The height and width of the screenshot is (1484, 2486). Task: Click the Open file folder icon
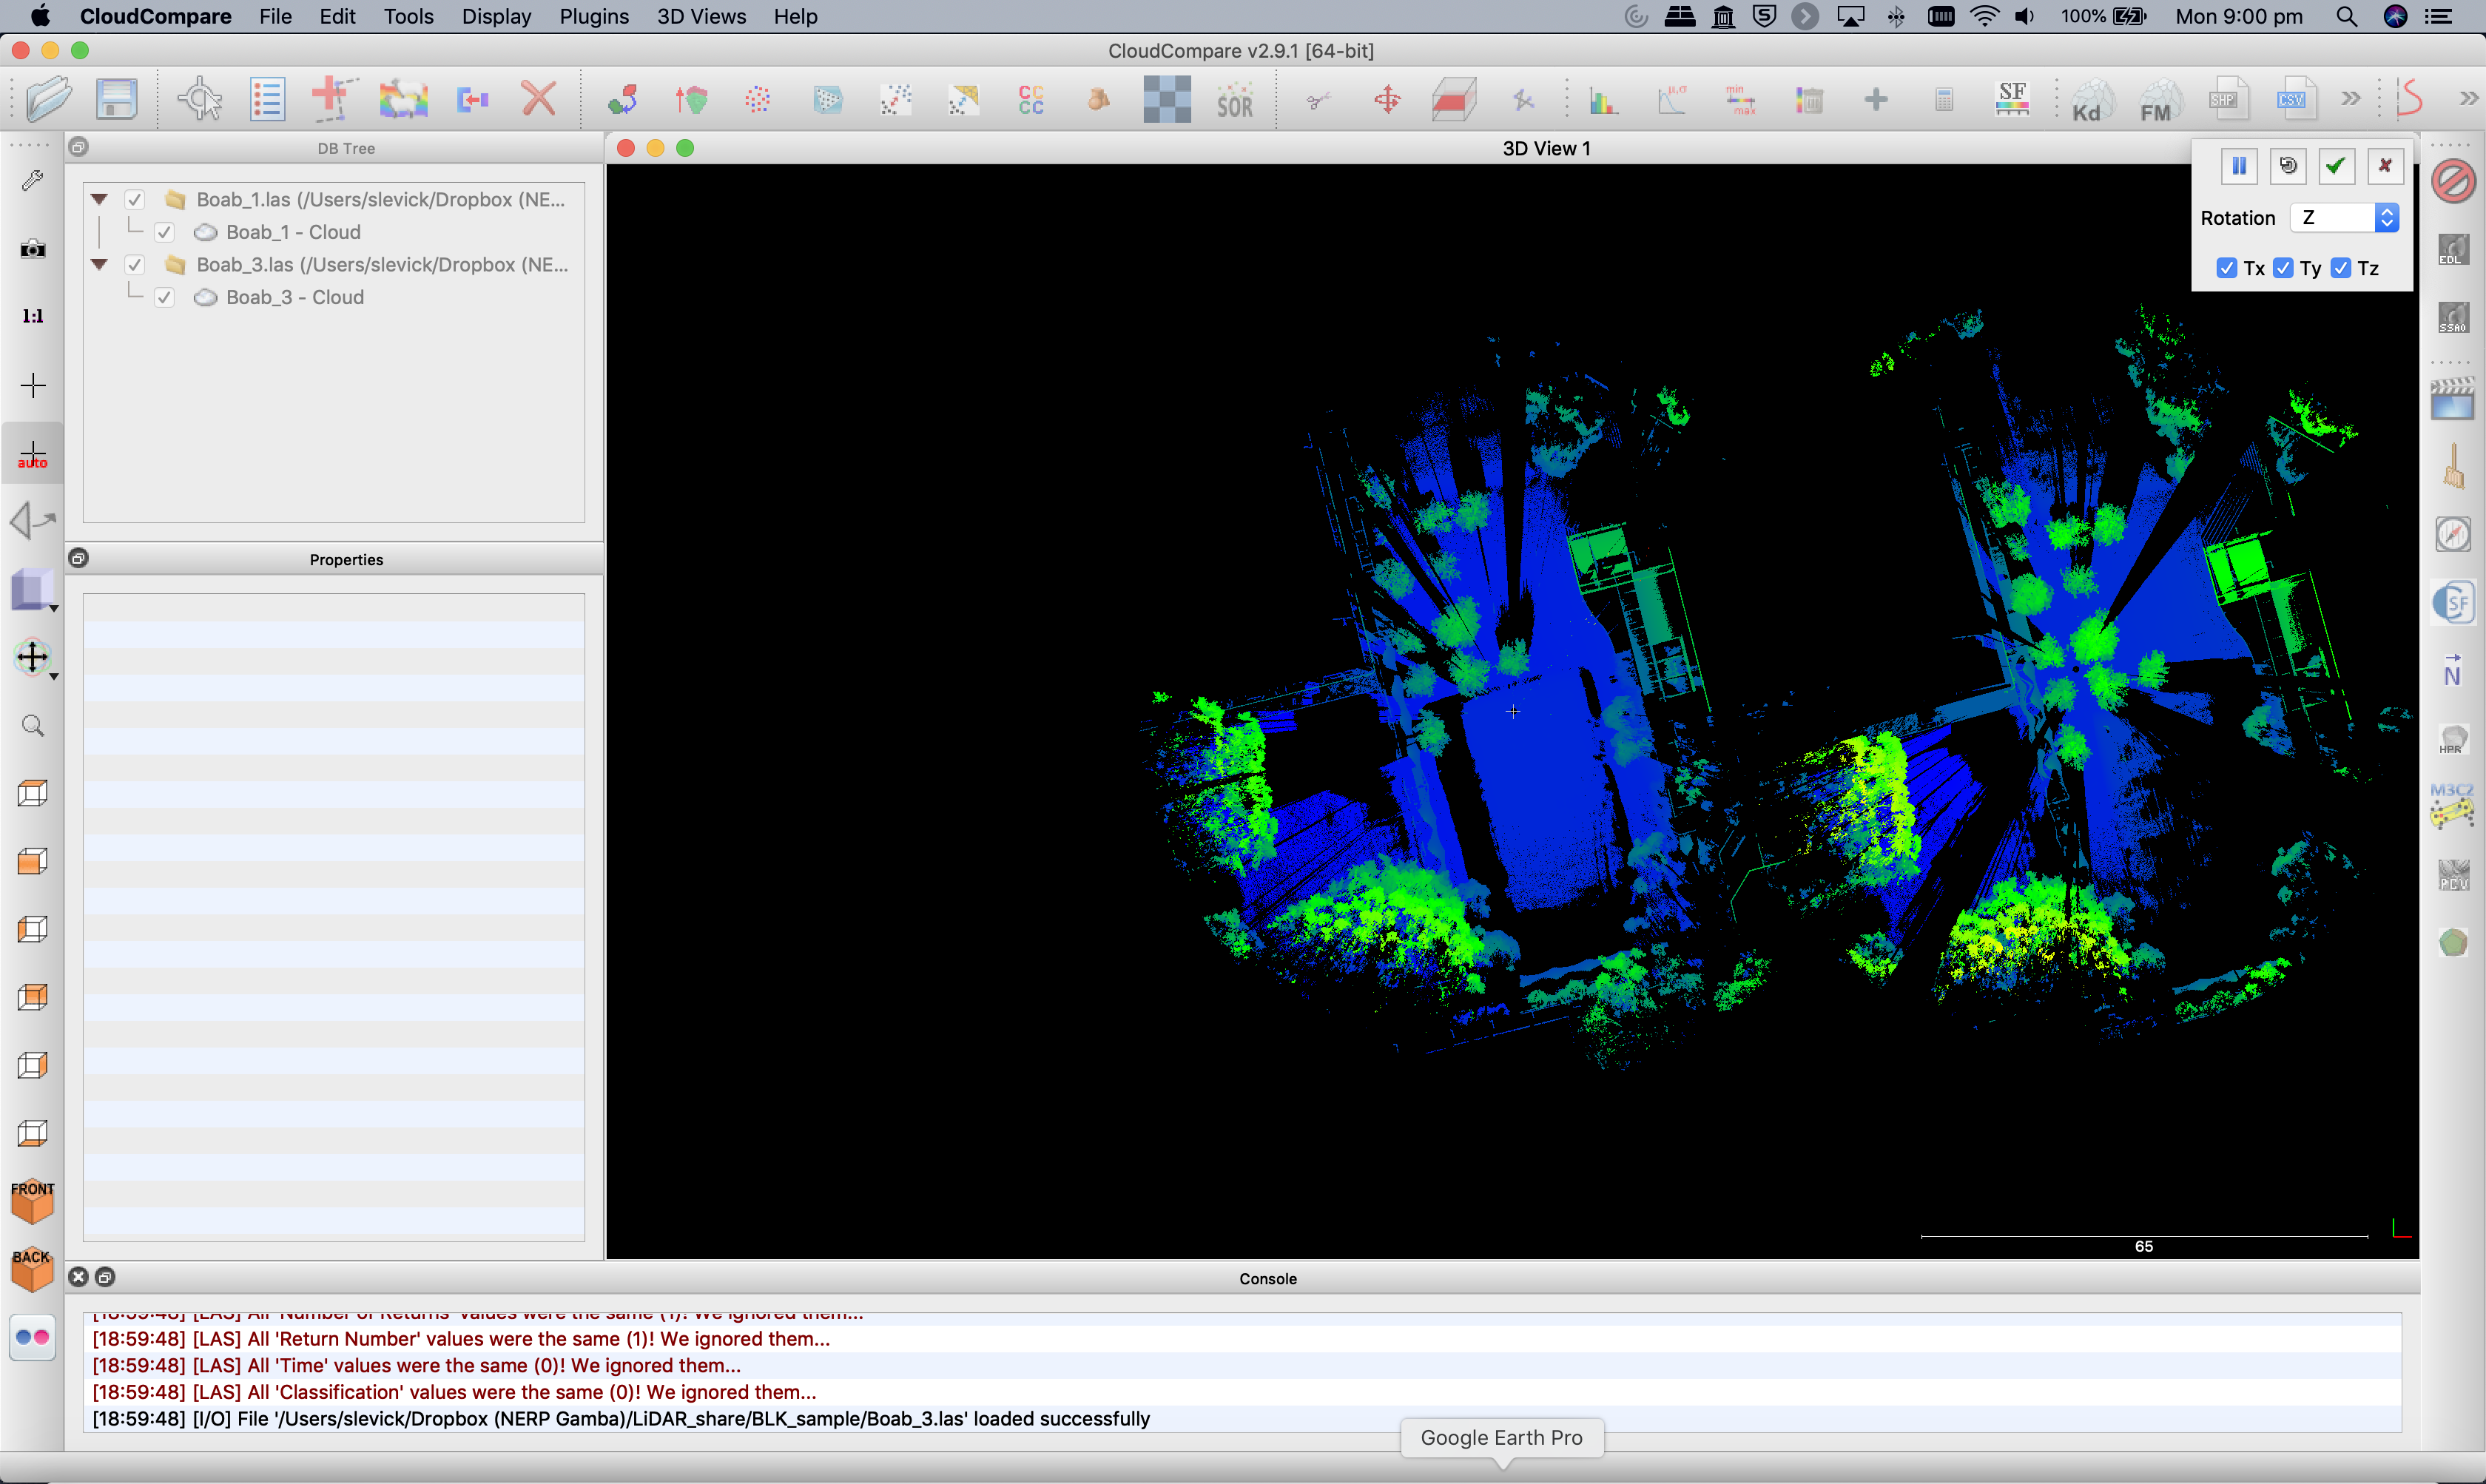coord(48,99)
